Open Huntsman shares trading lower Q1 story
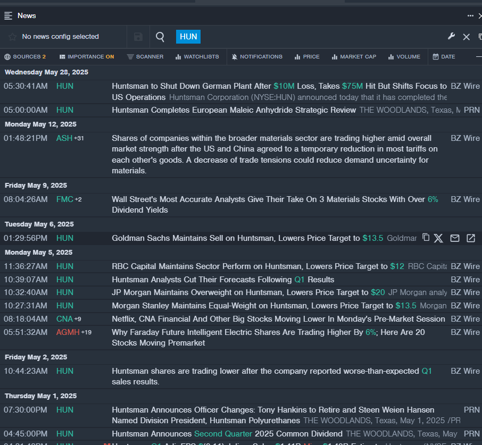 [x=272, y=376]
